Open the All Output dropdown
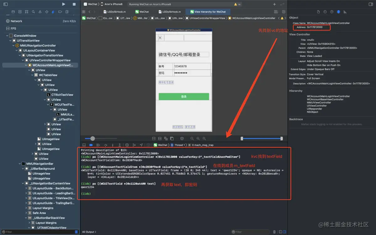The height and width of the screenshot is (235, 376). tap(89, 232)
